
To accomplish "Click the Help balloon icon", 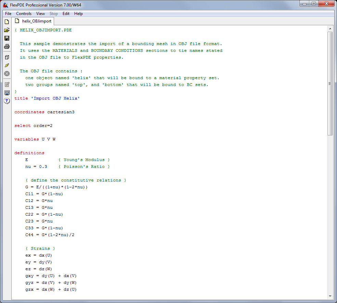I will (7, 101).
